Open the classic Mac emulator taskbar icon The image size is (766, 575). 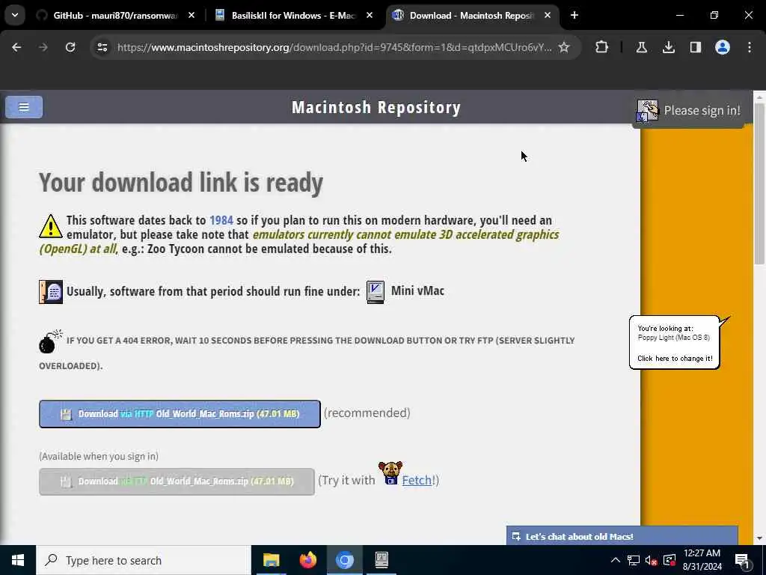(382, 560)
